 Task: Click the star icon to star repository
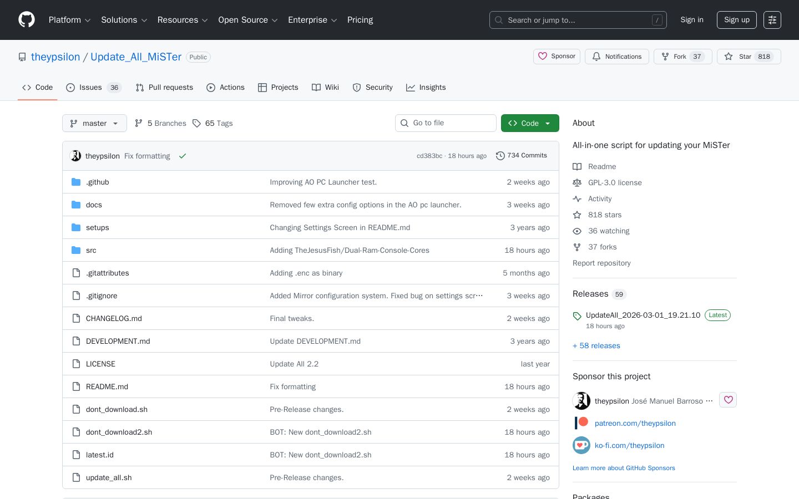pos(729,57)
